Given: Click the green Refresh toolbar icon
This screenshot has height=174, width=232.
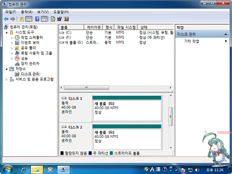Looking at the screenshot, I should pos(53,19).
